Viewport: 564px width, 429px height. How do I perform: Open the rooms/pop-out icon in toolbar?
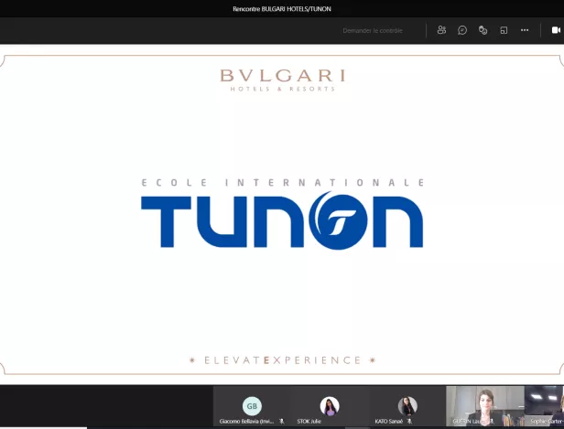pos(504,30)
